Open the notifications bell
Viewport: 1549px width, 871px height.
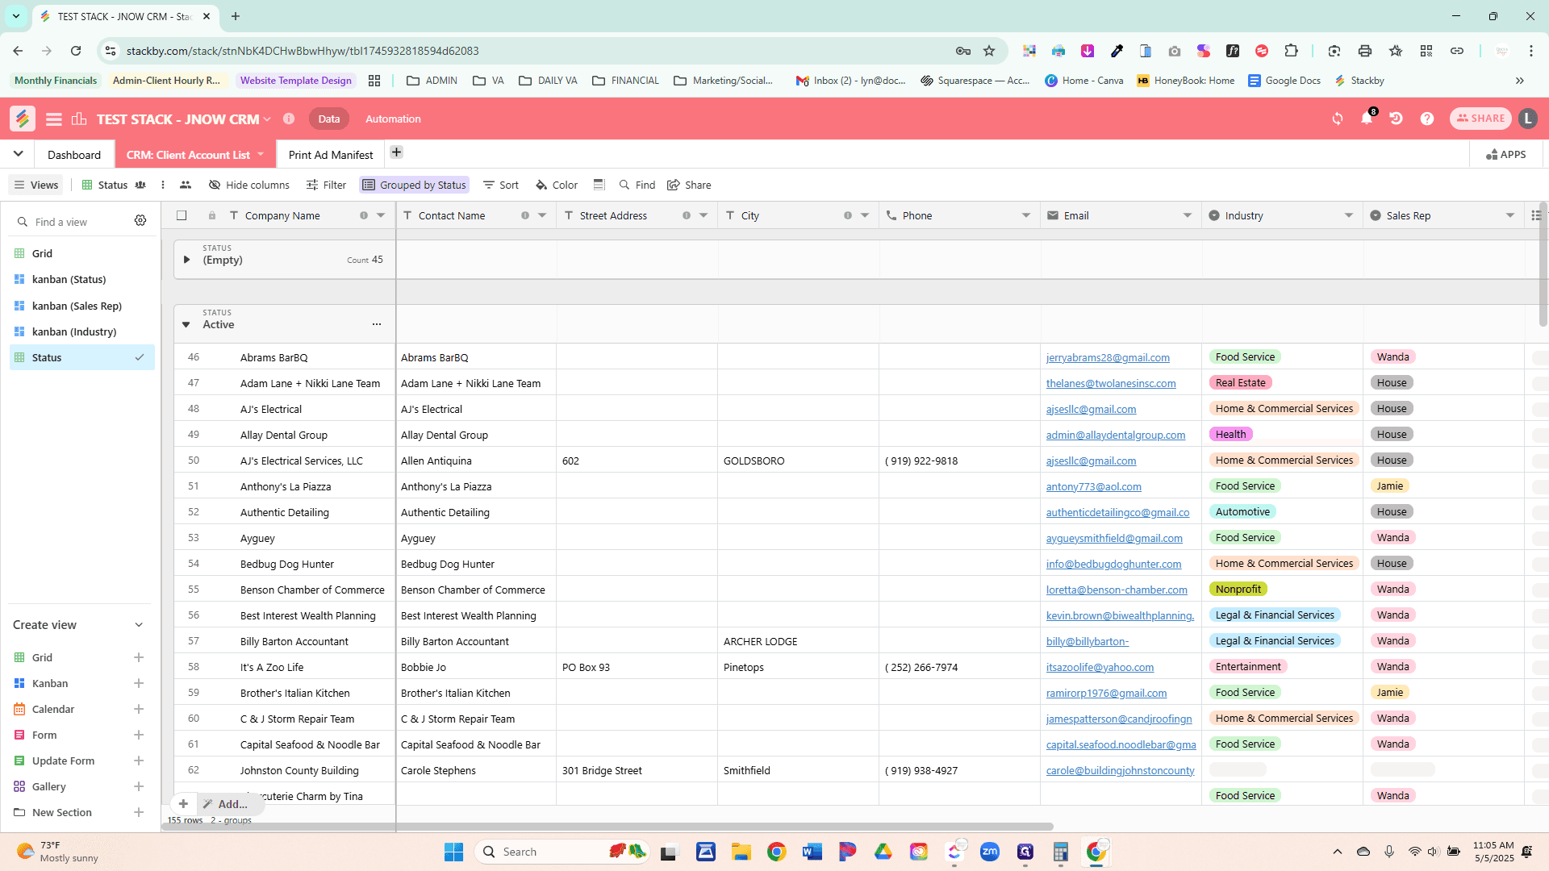pos(1367,119)
